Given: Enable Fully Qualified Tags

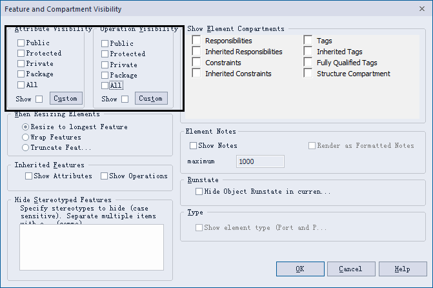Looking at the screenshot, I should 308,63.
